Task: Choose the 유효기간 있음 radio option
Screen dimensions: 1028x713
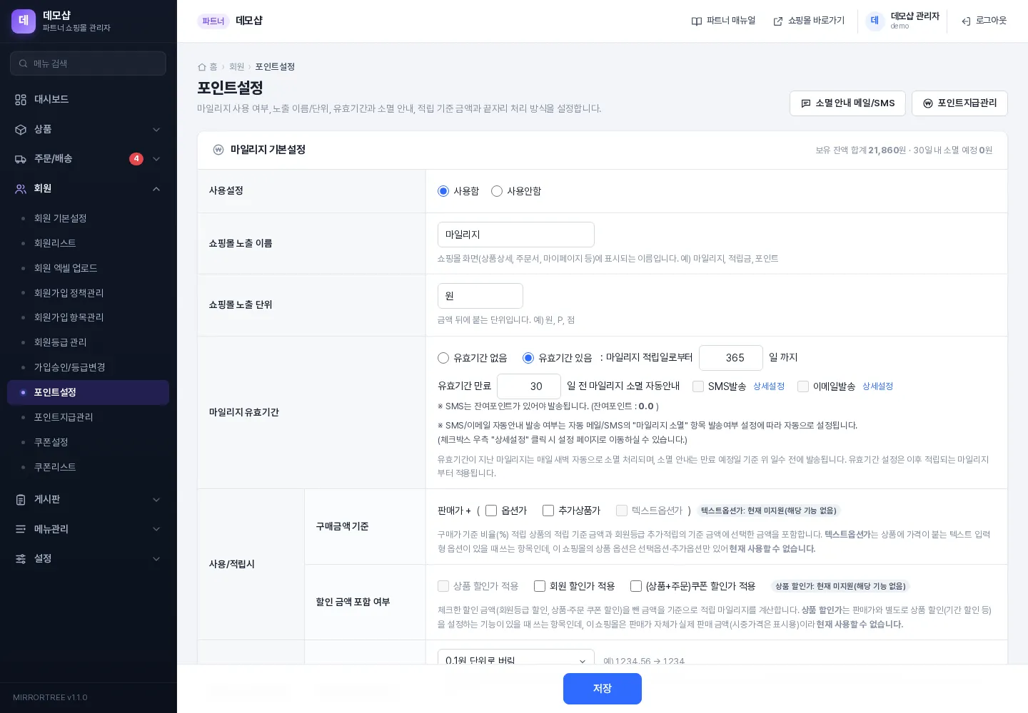Action: click(x=528, y=358)
